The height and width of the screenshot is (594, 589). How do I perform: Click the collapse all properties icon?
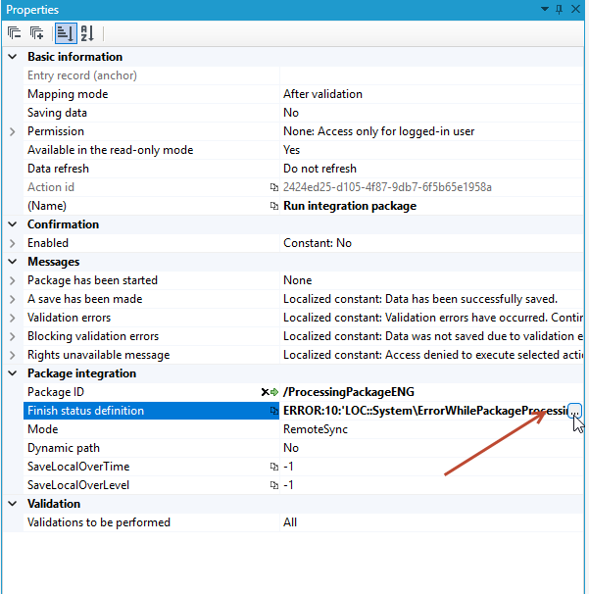coord(15,33)
